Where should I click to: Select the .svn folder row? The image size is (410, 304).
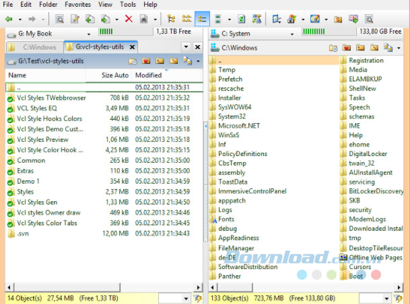click(x=104, y=233)
